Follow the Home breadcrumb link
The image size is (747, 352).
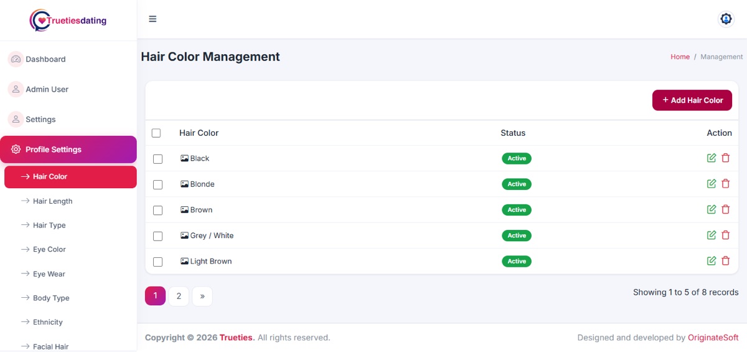click(680, 57)
